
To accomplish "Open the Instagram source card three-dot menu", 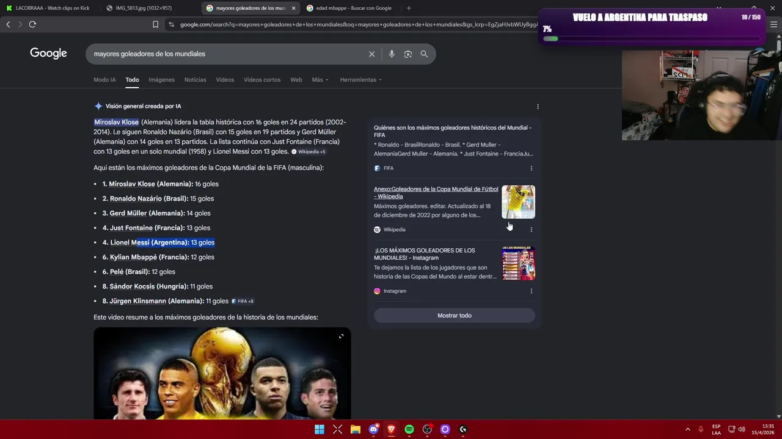I will point(531,291).
